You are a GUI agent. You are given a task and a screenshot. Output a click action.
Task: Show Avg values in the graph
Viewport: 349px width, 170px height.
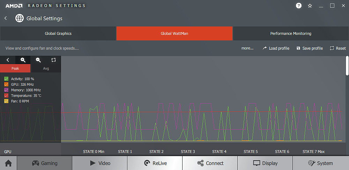pos(46,68)
